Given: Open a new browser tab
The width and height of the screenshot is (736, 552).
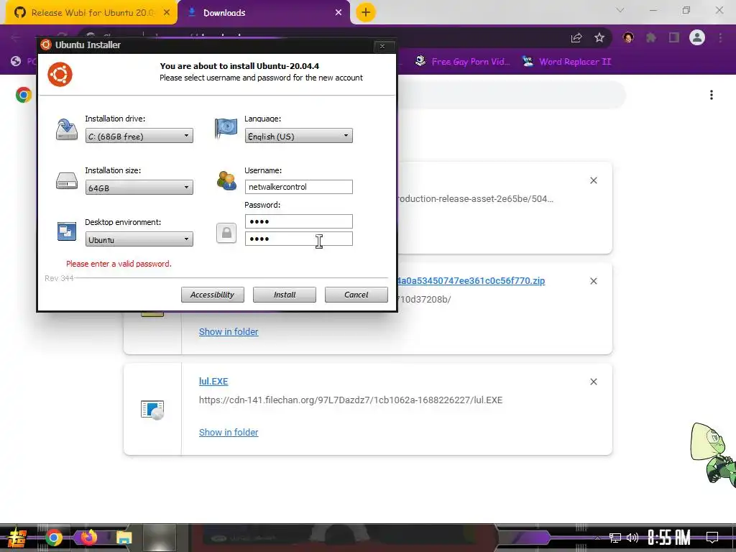Looking at the screenshot, I should point(366,12).
